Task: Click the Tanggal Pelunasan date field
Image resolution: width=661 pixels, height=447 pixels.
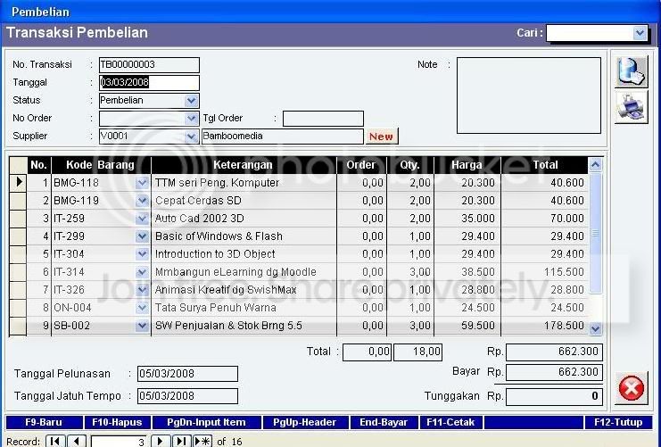Action: 187,374
